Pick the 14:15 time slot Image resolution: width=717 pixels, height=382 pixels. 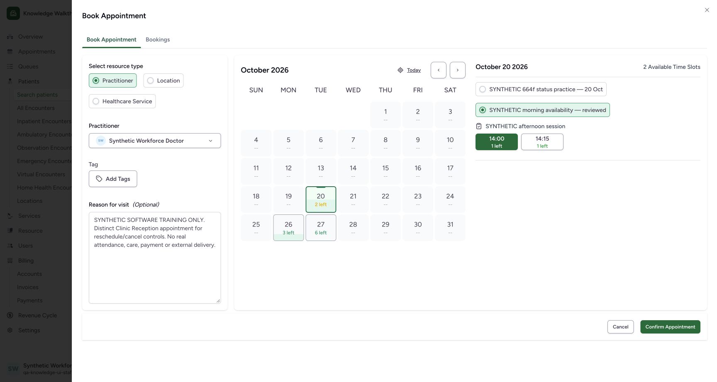point(542,142)
